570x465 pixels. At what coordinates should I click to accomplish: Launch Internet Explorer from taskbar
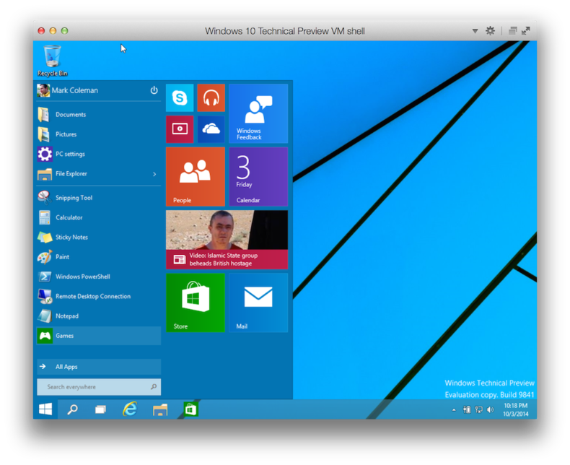130,409
